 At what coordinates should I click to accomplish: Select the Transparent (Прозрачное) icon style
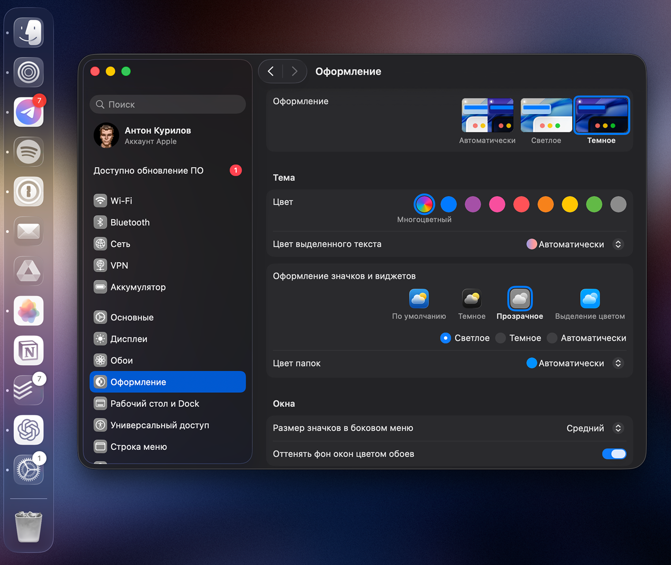520,299
